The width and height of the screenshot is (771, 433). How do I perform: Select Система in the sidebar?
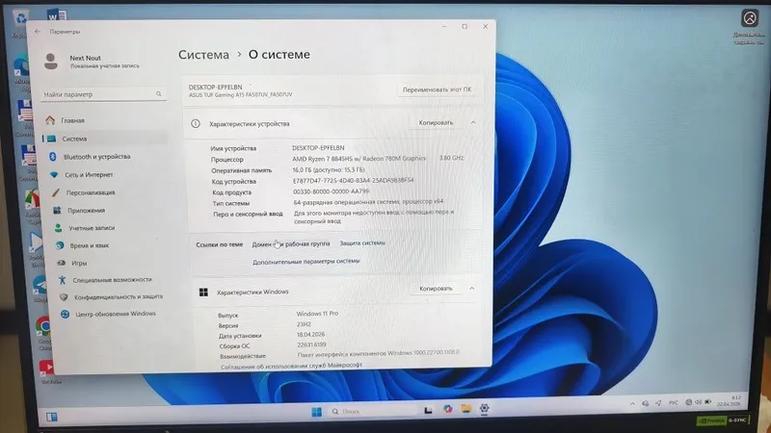click(x=74, y=139)
